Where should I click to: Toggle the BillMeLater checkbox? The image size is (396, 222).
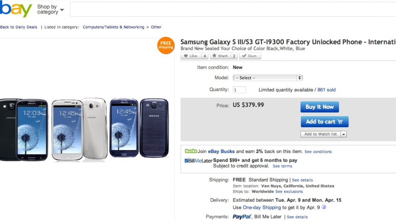pyautogui.click(x=187, y=160)
